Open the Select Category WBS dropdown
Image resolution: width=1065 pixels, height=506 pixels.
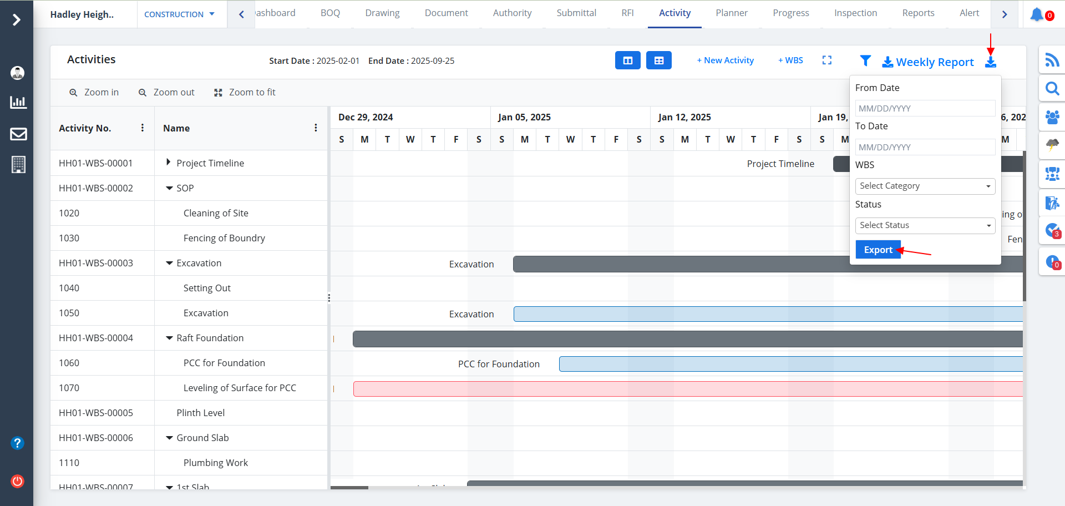925,186
